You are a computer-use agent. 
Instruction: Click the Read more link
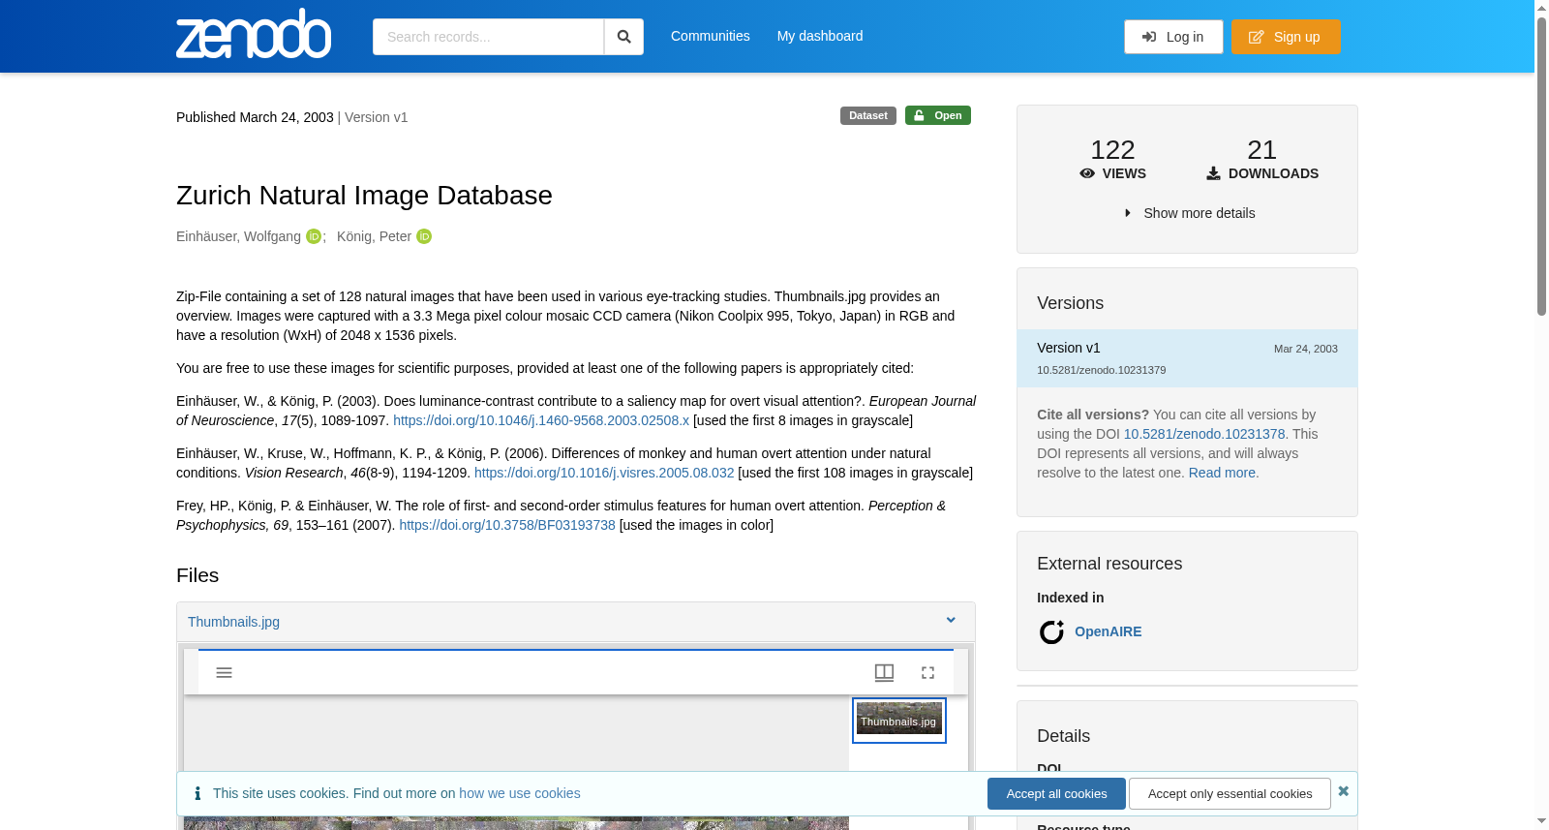pyautogui.click(x=1224, y=473)
